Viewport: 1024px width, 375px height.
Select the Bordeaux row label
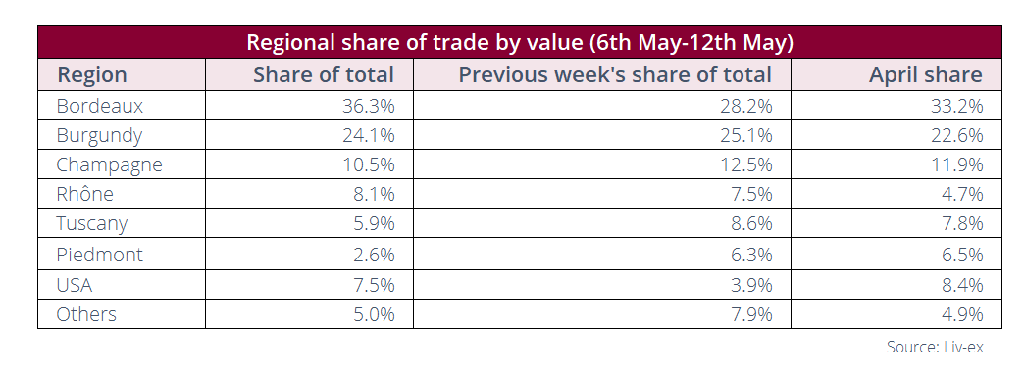(122, 105)
